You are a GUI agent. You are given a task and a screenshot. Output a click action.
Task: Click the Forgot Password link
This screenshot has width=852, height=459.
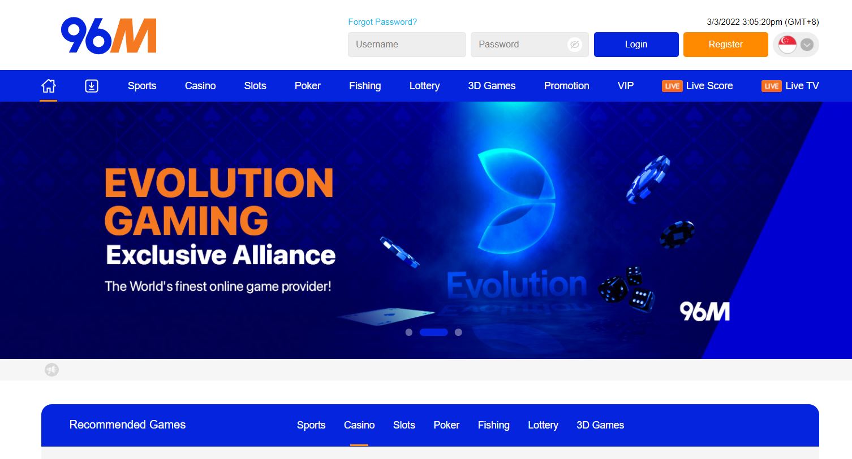point(382,22)
